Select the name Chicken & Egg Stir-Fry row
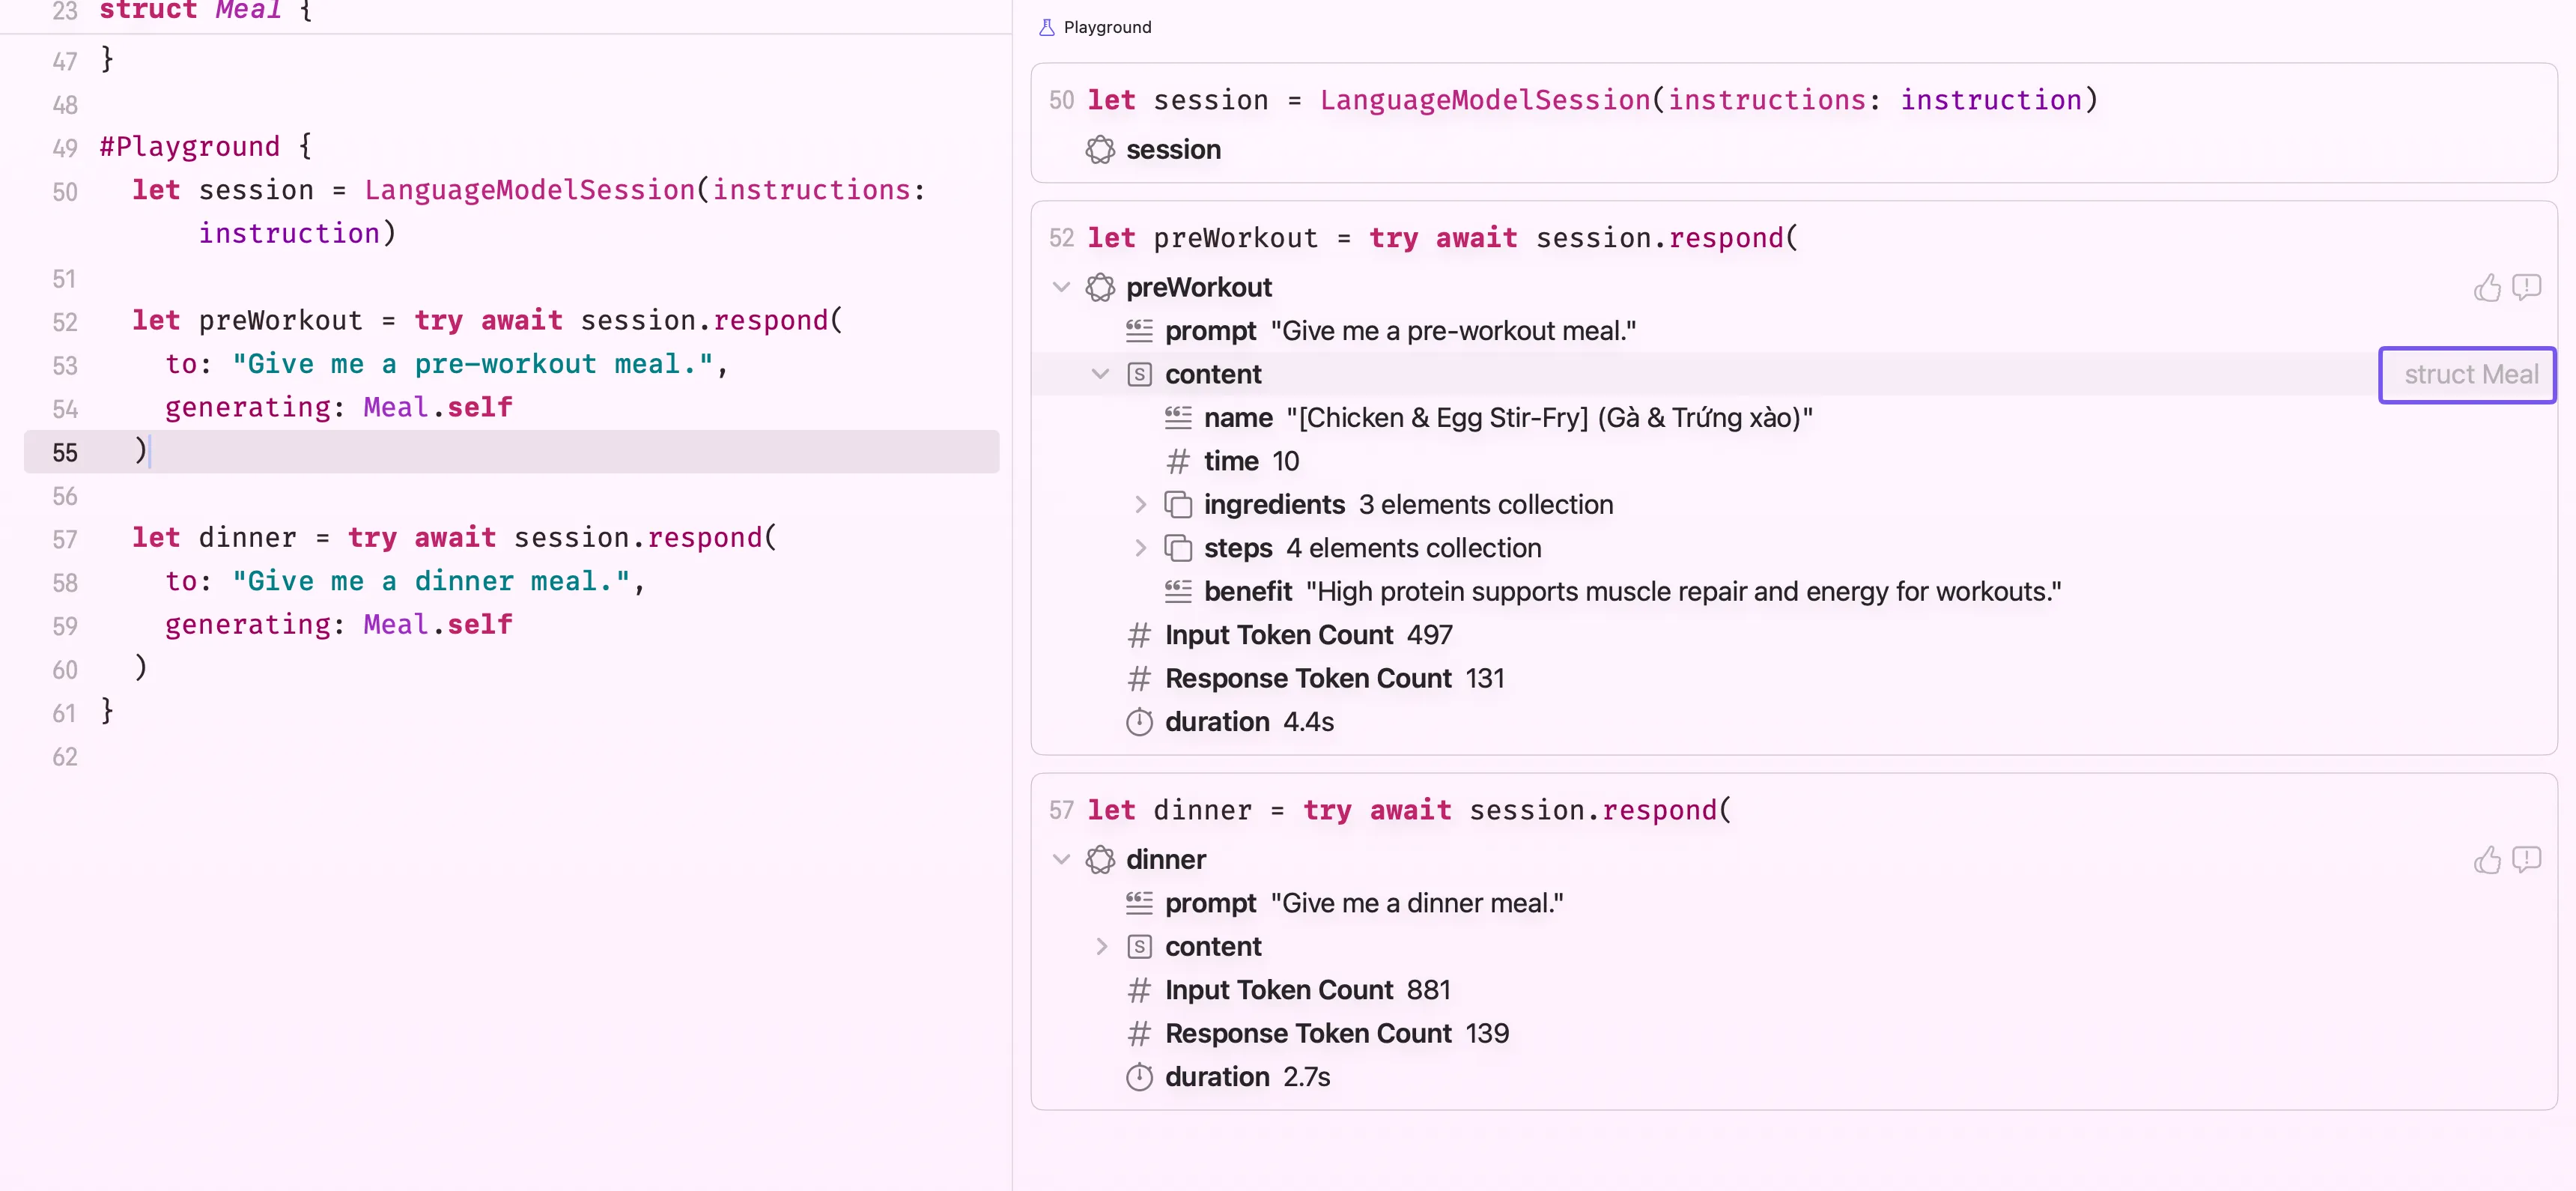The height and width of the screenshot is (1191, 2576). [x=1793, y=418]
